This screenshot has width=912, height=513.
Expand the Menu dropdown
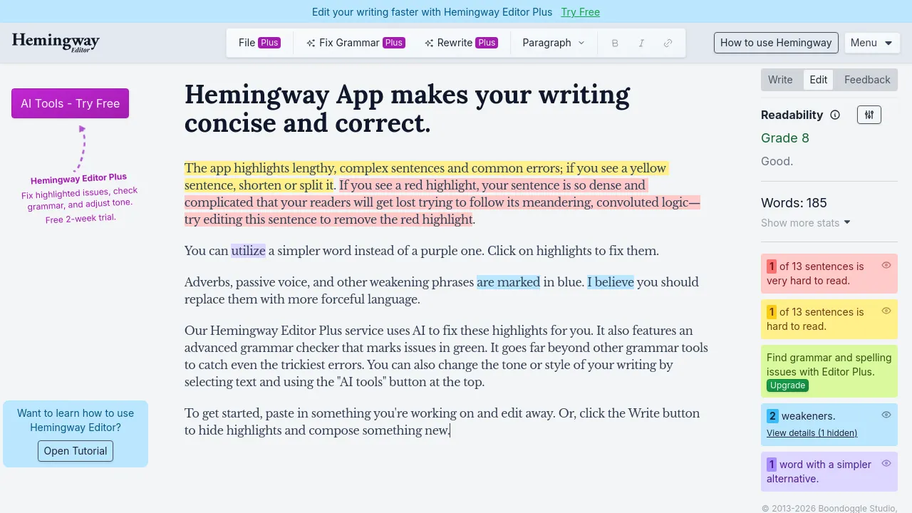click(872, 43)
